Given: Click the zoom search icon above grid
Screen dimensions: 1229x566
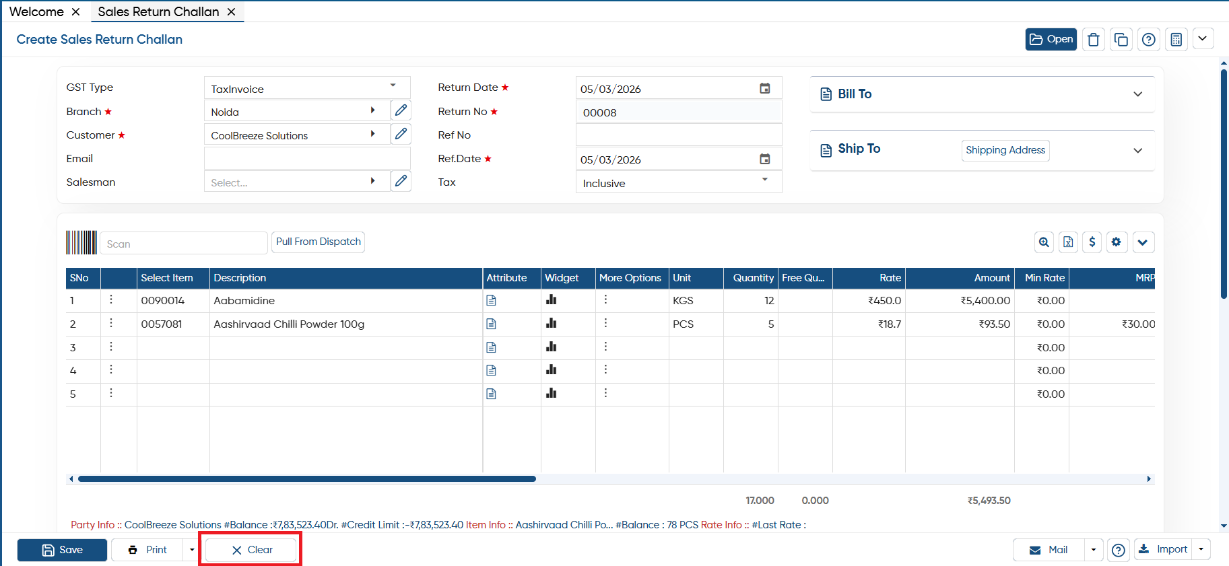Looking at the screenshot, I should click(1044, 242).
